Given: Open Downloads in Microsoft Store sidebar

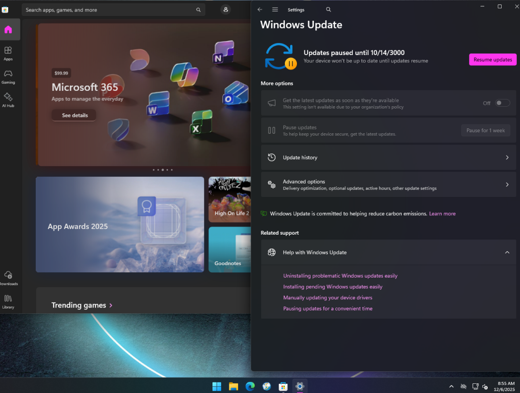Looking at the screenshot, I should coord(8,278).
